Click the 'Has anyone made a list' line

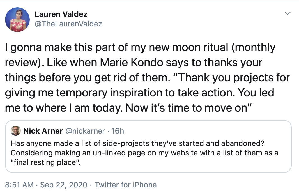point(137,143)
